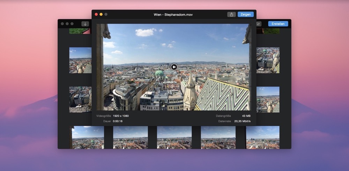349x171 pixels.
Task: Click the window title Wien - Stephansdom.mov
Action: 173,15
